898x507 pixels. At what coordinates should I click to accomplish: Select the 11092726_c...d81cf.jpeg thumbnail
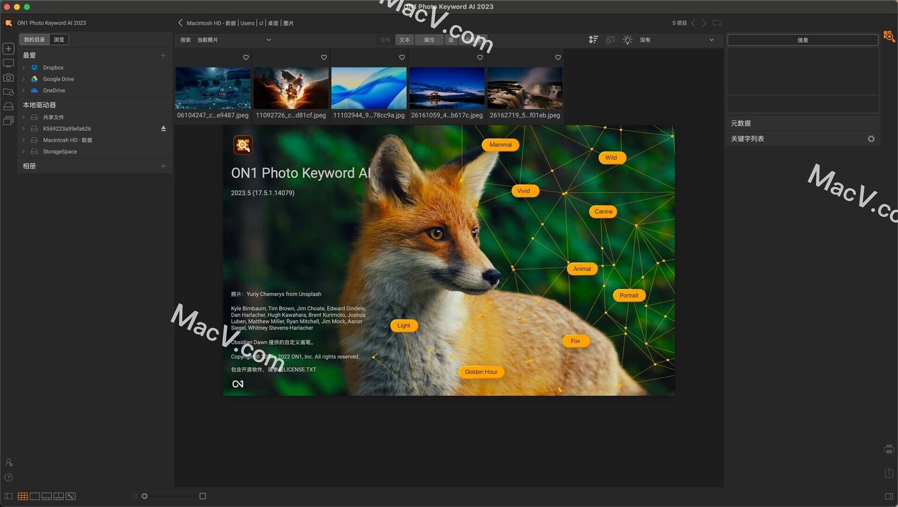point(291,88)
